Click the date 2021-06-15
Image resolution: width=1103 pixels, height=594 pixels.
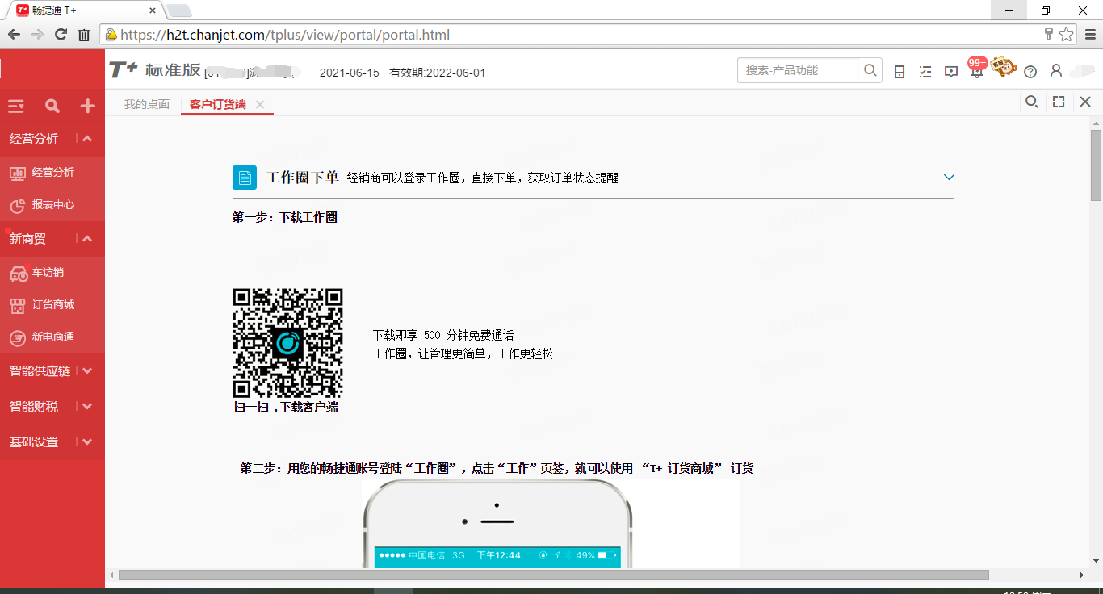(350, 73)
